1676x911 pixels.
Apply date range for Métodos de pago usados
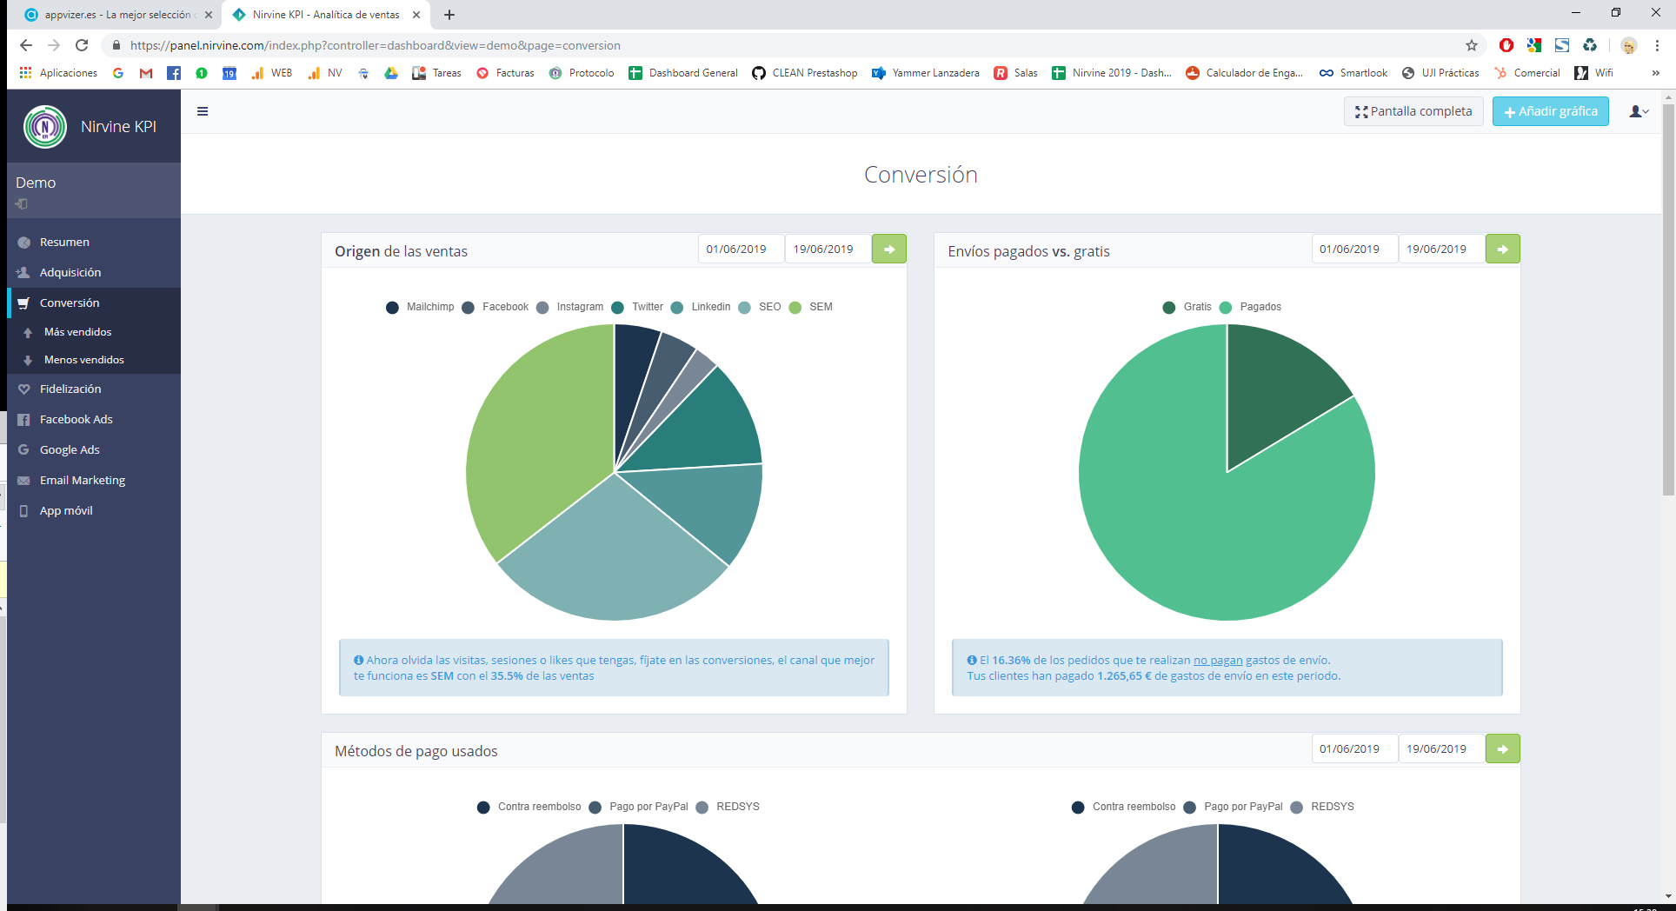[1503, 748]
